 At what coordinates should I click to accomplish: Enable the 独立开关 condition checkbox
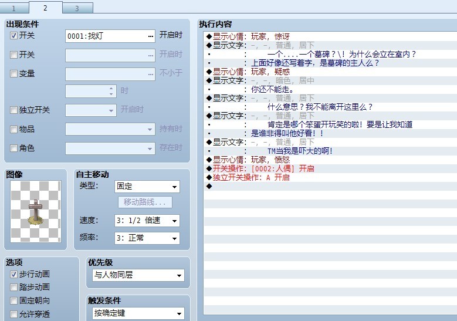click(x=13, y=110)
